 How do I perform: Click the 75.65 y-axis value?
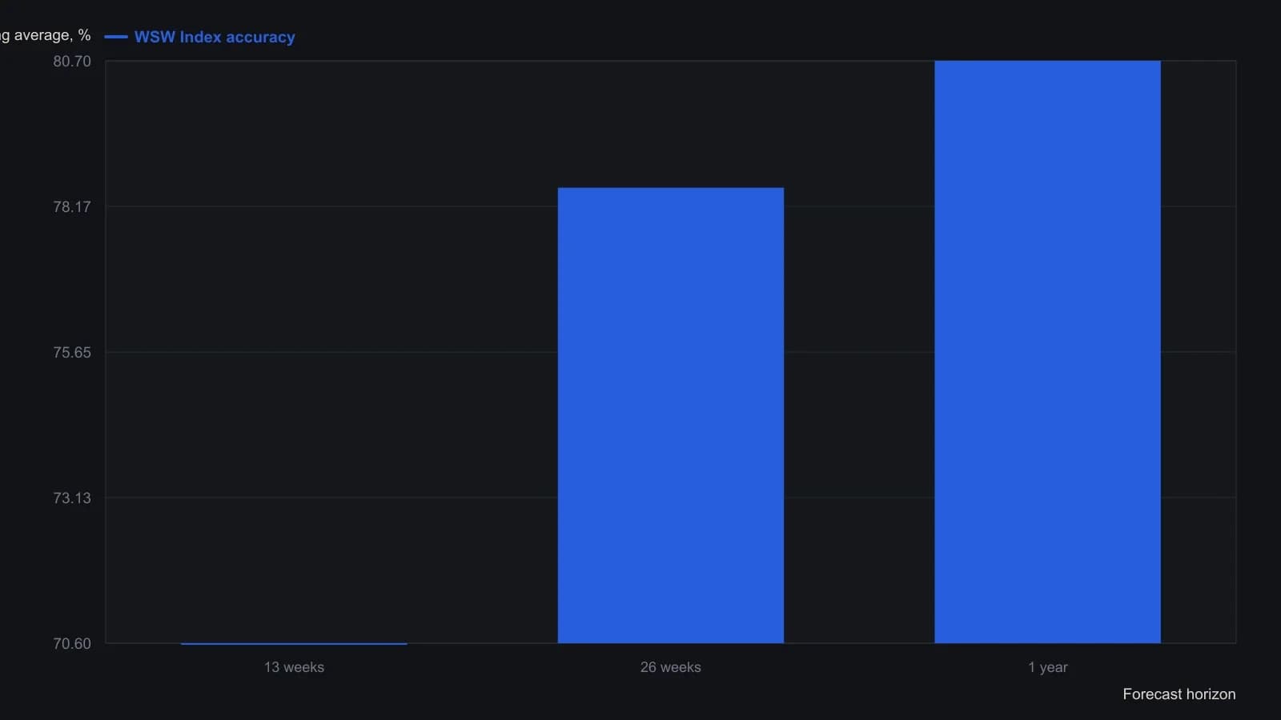(x=72, y=353)
